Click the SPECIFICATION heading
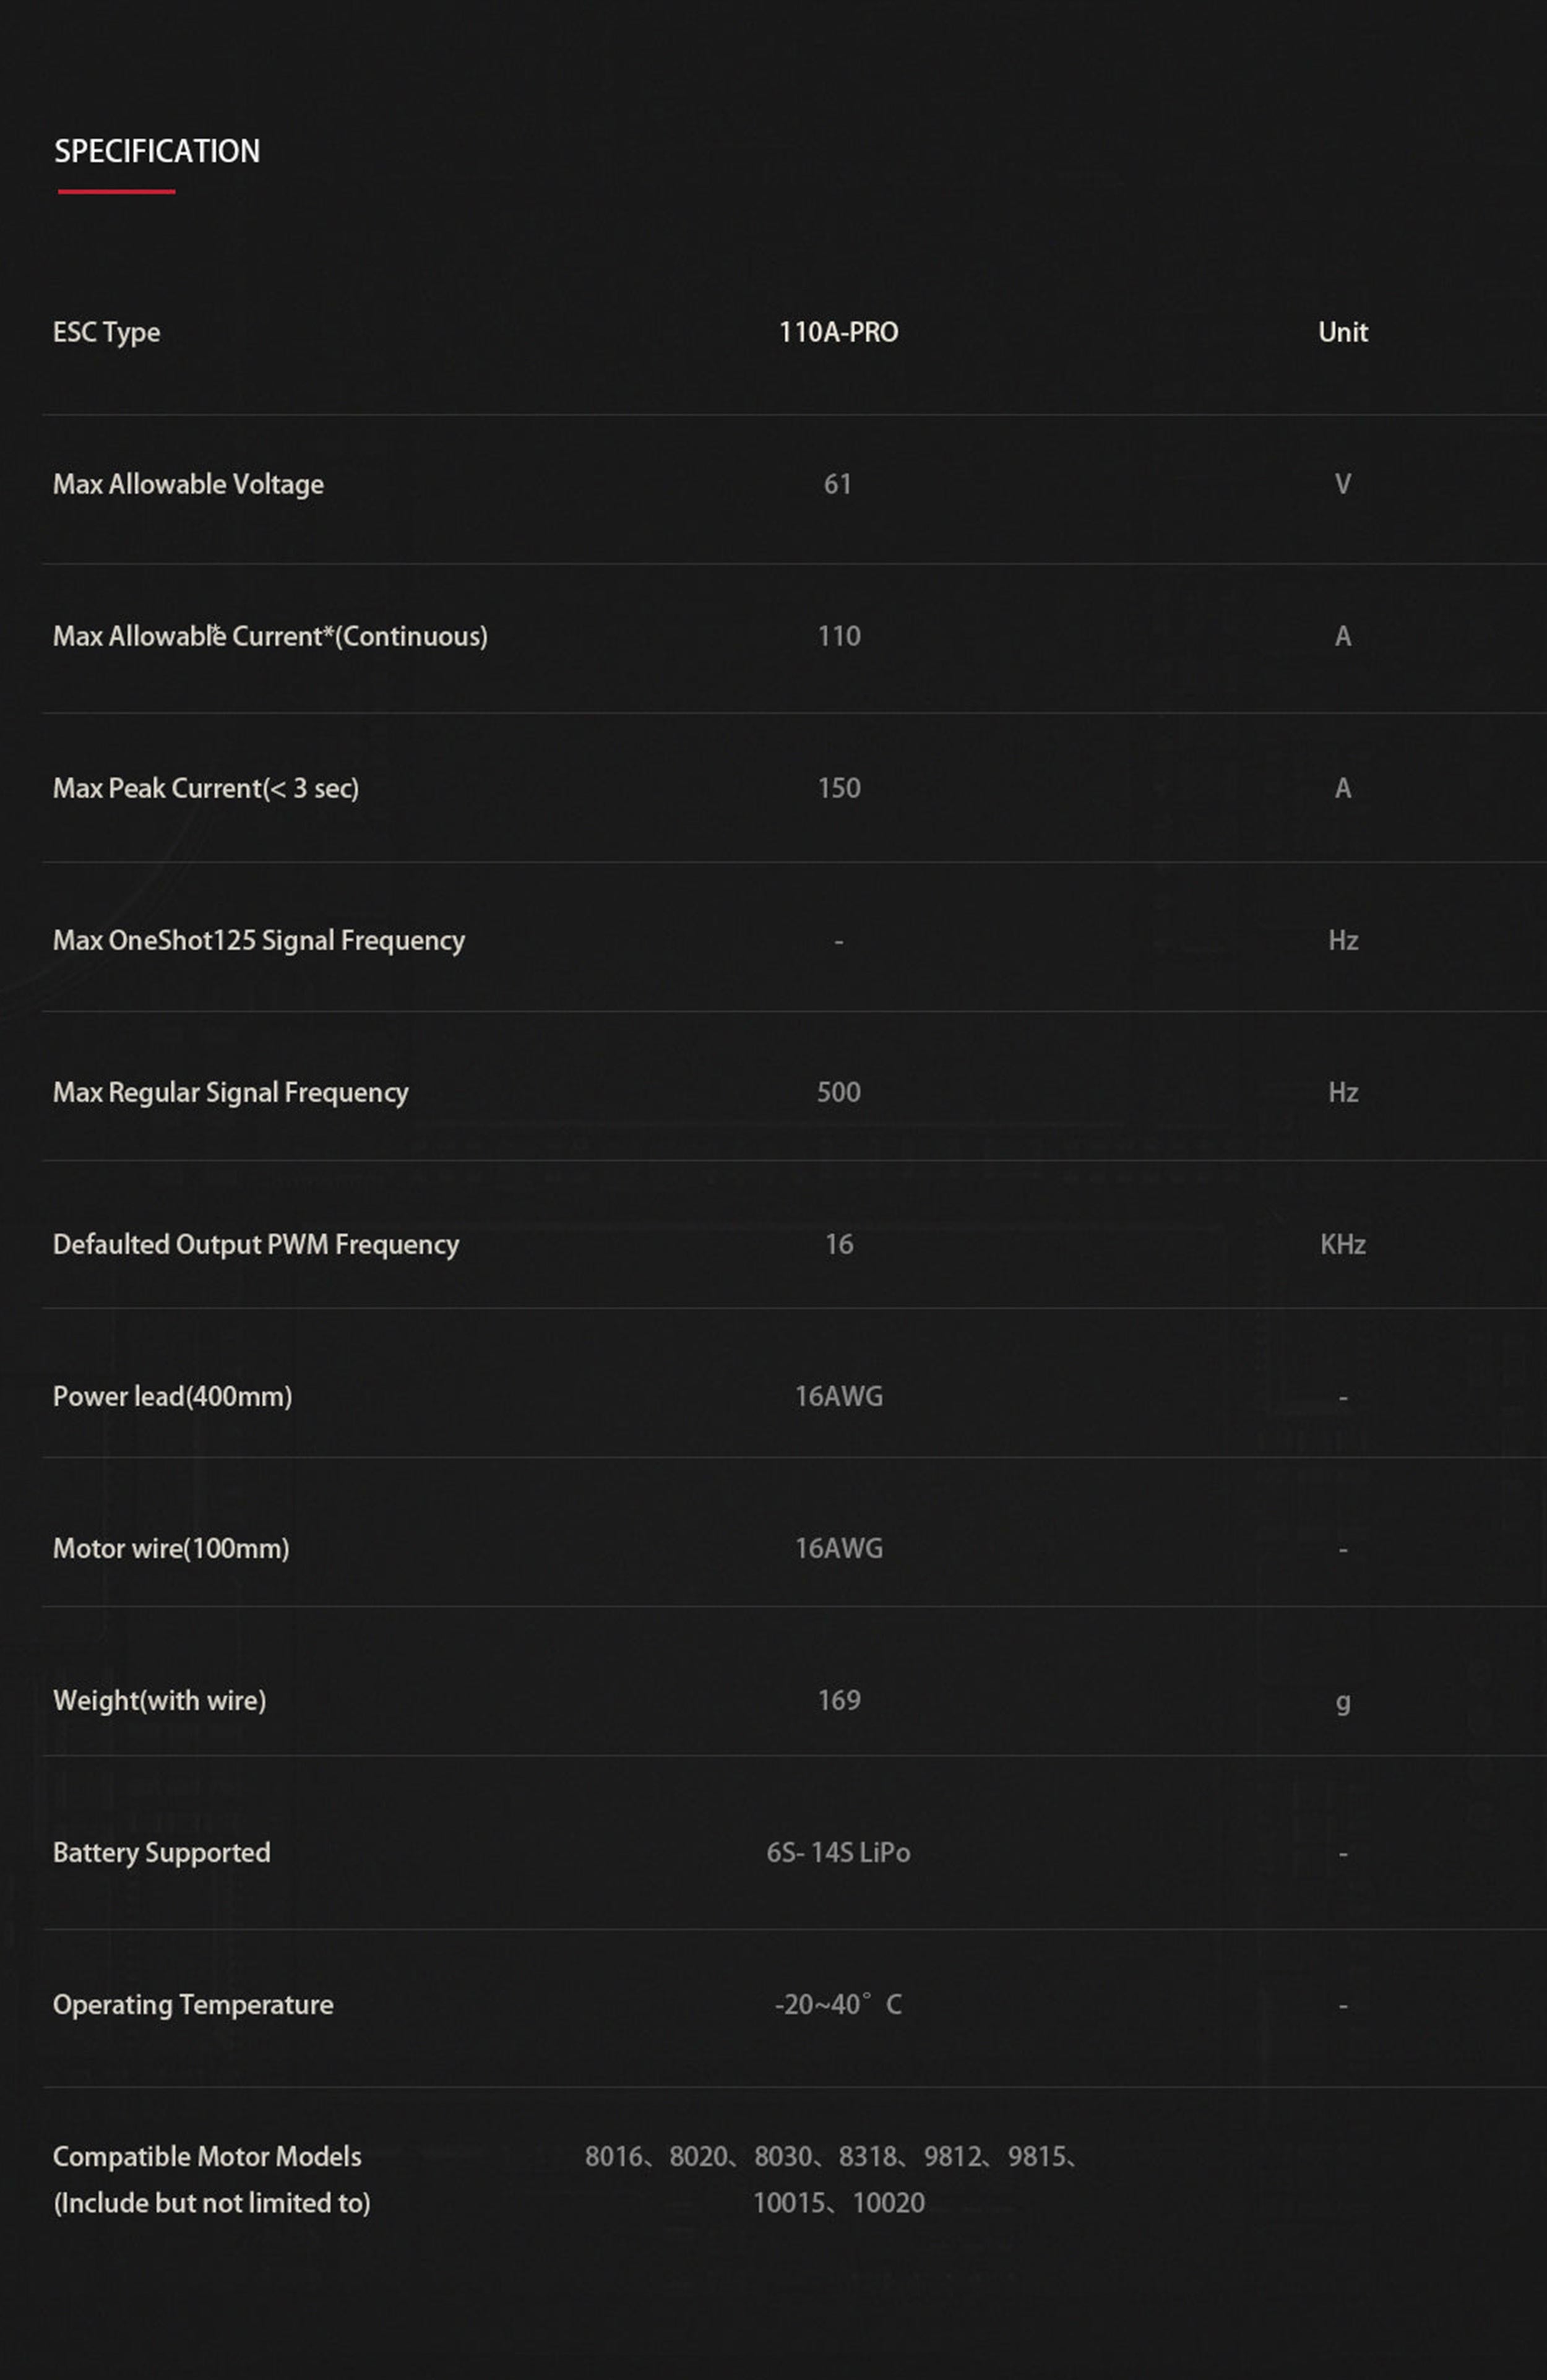 click(157, 152)
